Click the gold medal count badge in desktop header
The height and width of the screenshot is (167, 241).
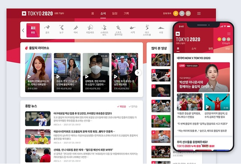176,14
